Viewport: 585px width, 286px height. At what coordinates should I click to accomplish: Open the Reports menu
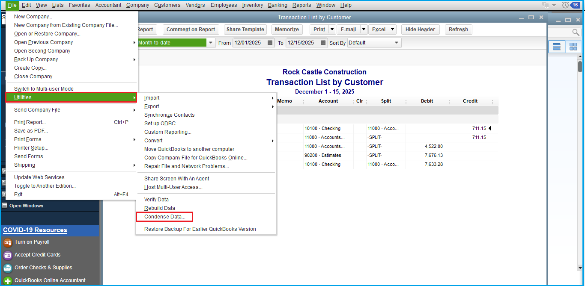[301, 5]
